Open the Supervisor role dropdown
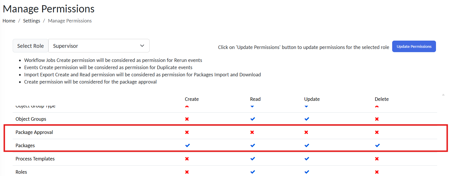The image size is (453, 176). [x=99, y=46]
